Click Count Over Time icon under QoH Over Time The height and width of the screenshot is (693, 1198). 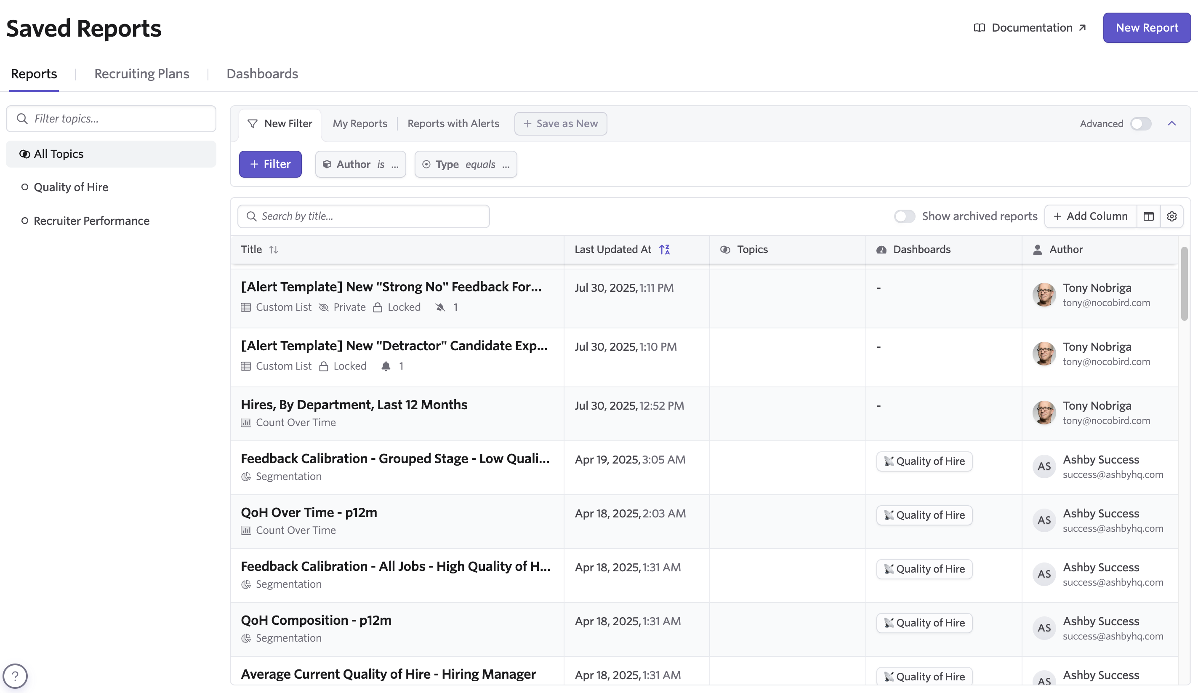[x=246, y=530]
